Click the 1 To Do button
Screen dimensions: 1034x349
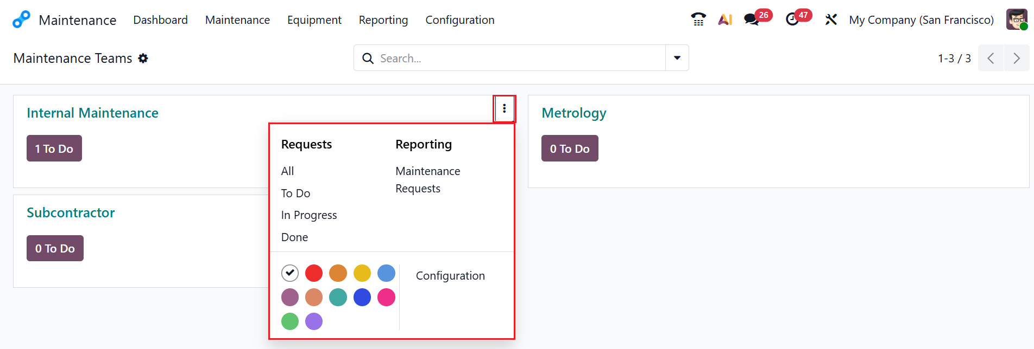tap(54, 148)
